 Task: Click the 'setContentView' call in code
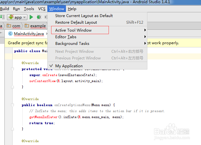tap(42, 81)
